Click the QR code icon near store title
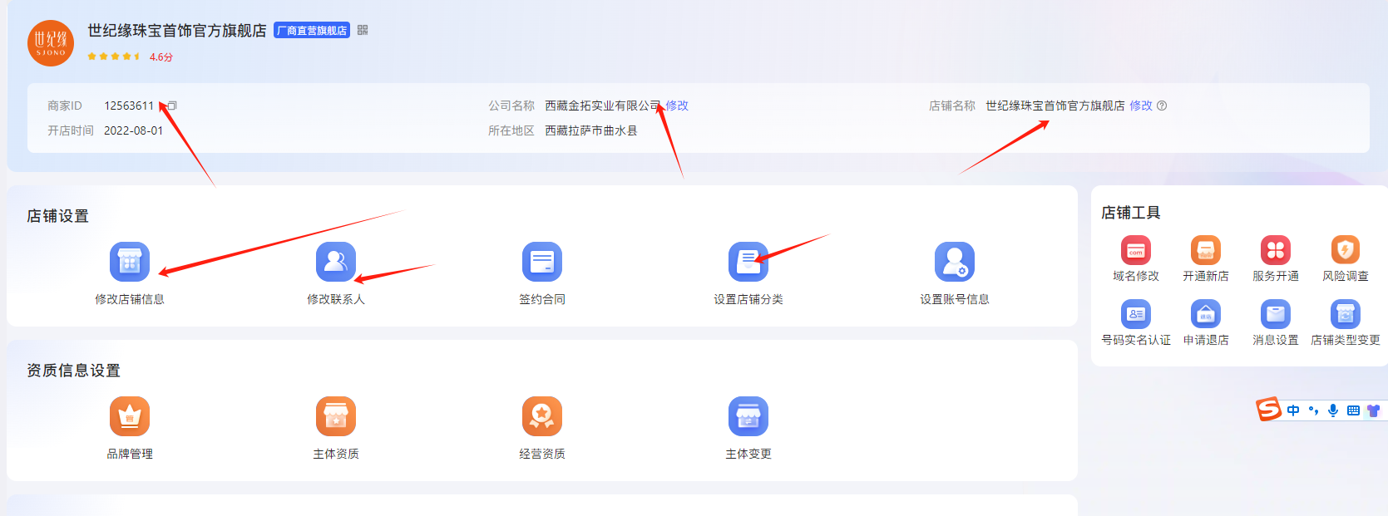 pos(363,30)
